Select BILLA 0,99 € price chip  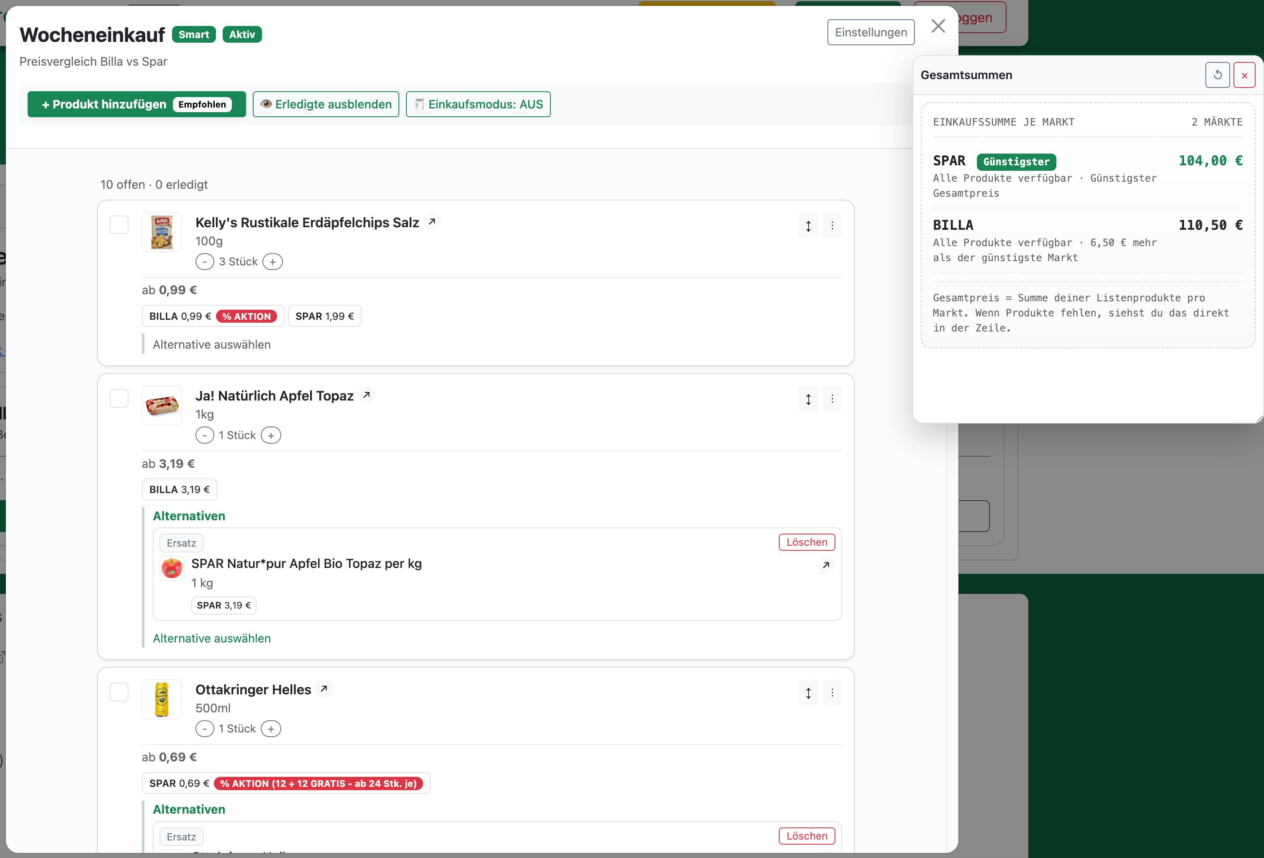tap(213, 316)
